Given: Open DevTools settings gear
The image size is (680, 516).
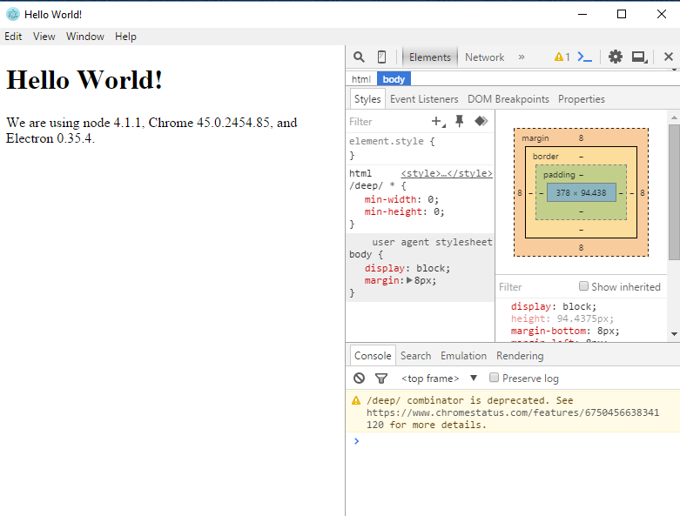Looking at the screenshot, I should 616,57.
